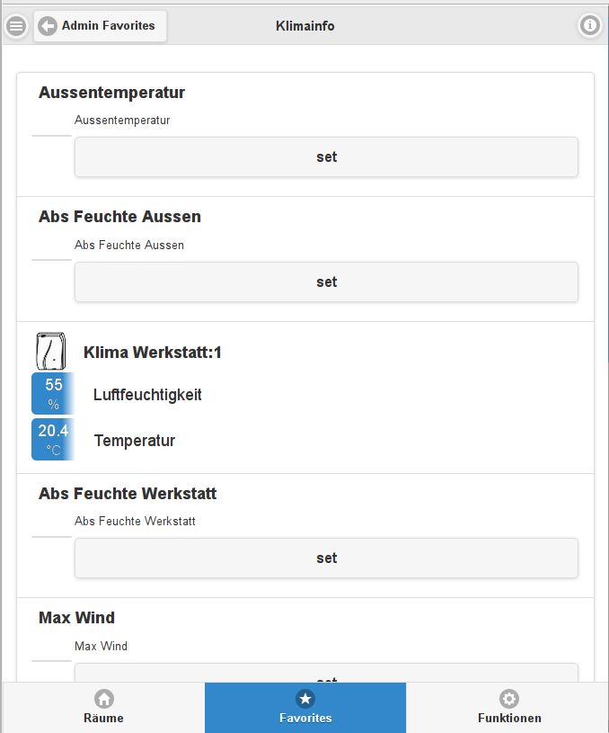The height and width of the screenshot is (733, 609).
Task: Select the Luftfeuchtigkeit reading row
Action: [x=147, y=395]
